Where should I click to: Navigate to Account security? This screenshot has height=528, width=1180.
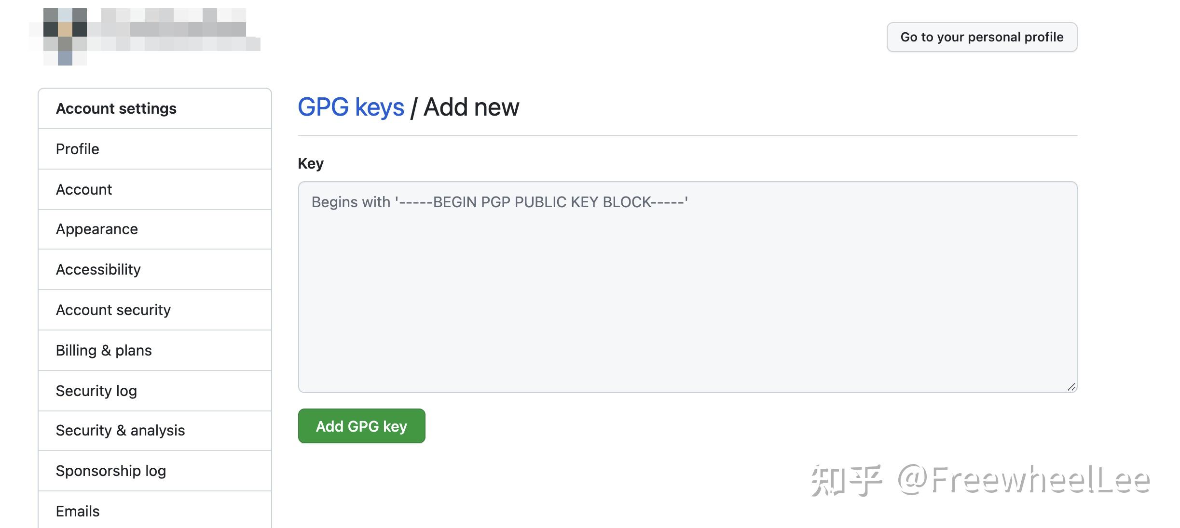coord(113,310)
